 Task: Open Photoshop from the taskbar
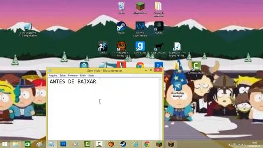(x=63, y=144)
